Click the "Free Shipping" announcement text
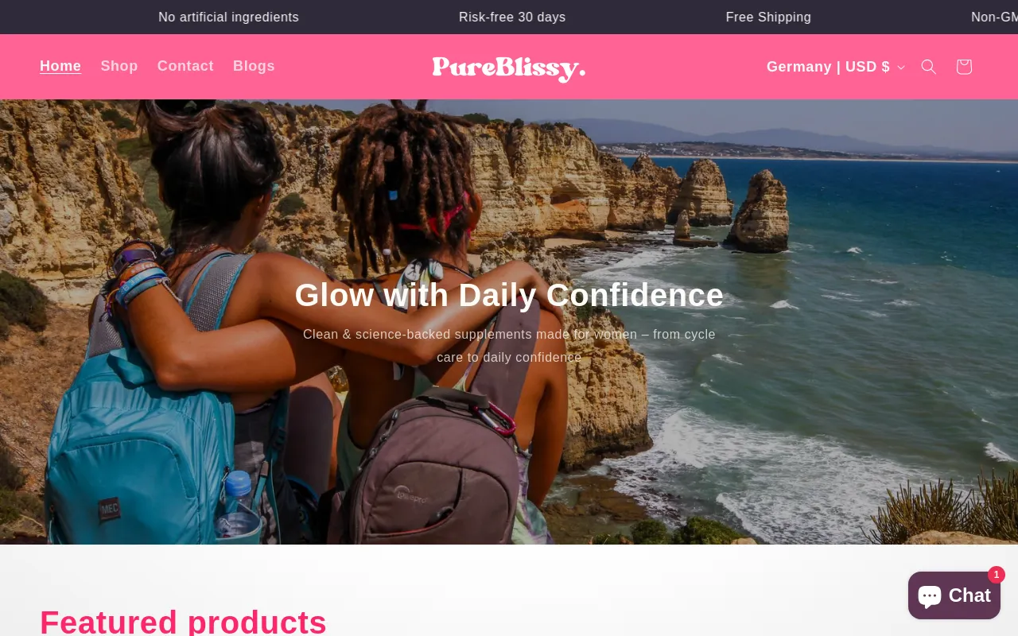The image size is (1018, 636). [x=768, y=17]
